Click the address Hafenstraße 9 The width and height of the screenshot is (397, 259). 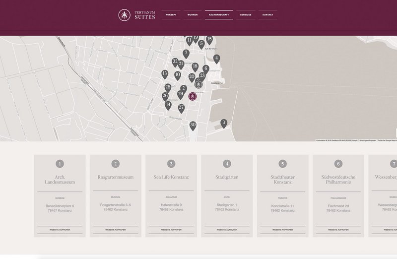(171, 205)
